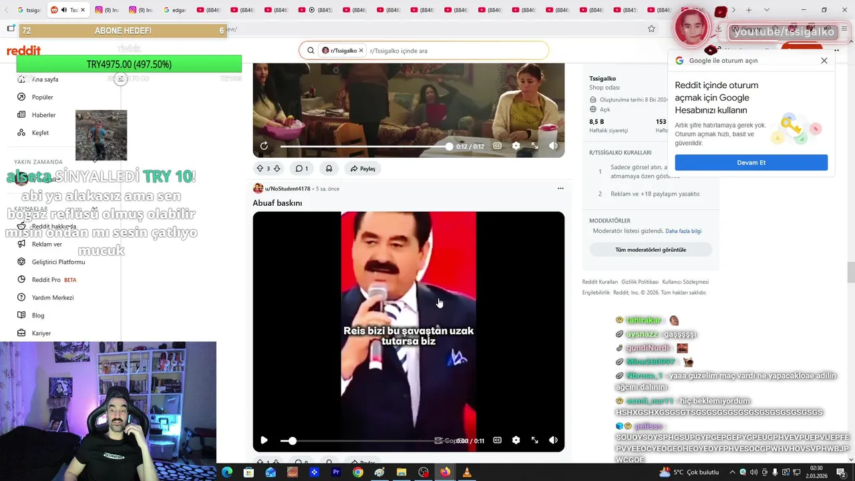Upvote the post with 3 votes
Viewport: 855px width, 481px height.
click(x=260, y=168)
